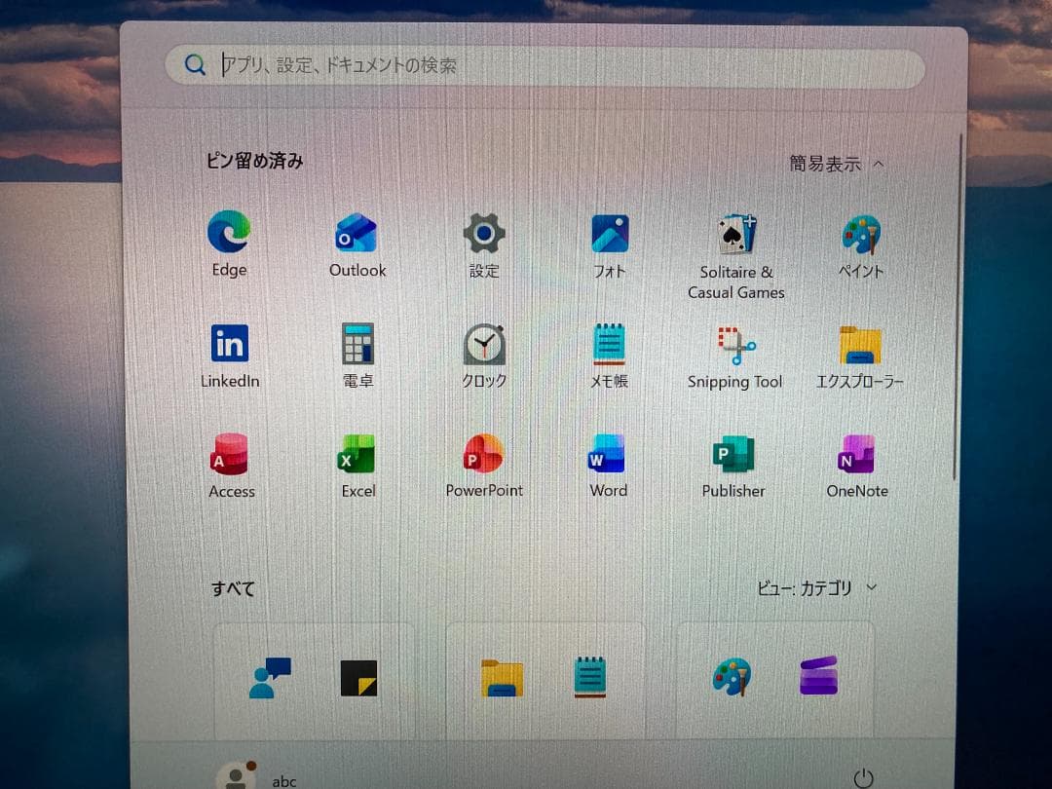
Task: Open the クロック (Clock) app
Action: 484,357
